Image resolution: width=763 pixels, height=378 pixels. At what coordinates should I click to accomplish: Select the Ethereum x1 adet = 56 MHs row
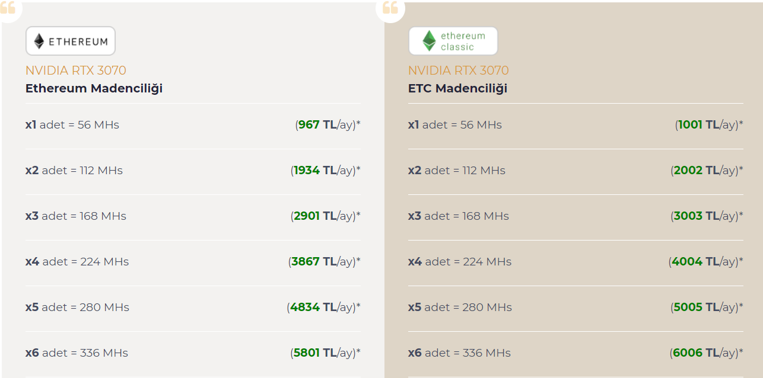193,125
